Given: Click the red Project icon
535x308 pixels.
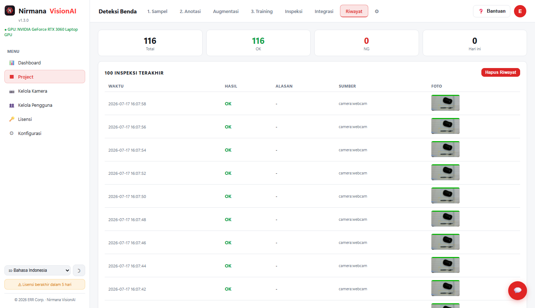Looking at the screenshot, I should 12,77.
